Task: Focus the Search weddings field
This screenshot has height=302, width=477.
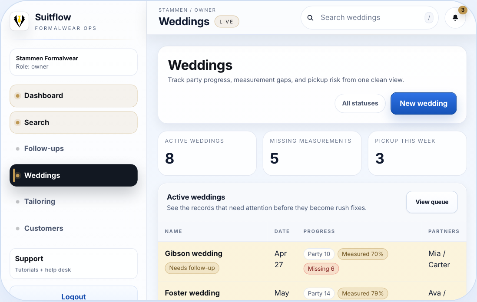Action: (369, 18)
